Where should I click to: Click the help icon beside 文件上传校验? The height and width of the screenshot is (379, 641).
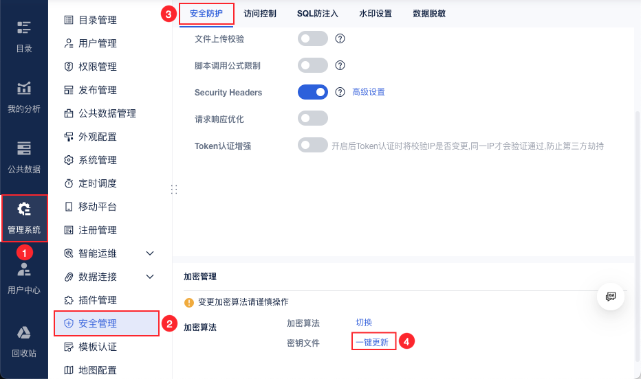pyautogui.click(x=340, y=38)
